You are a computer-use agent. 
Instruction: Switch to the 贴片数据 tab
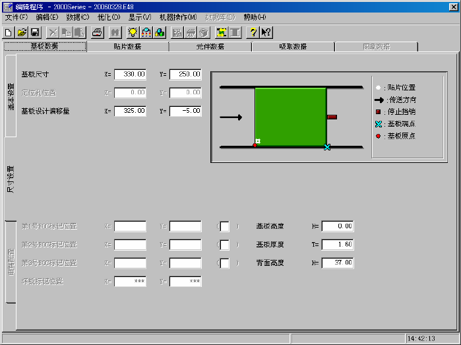pos(127,46)
